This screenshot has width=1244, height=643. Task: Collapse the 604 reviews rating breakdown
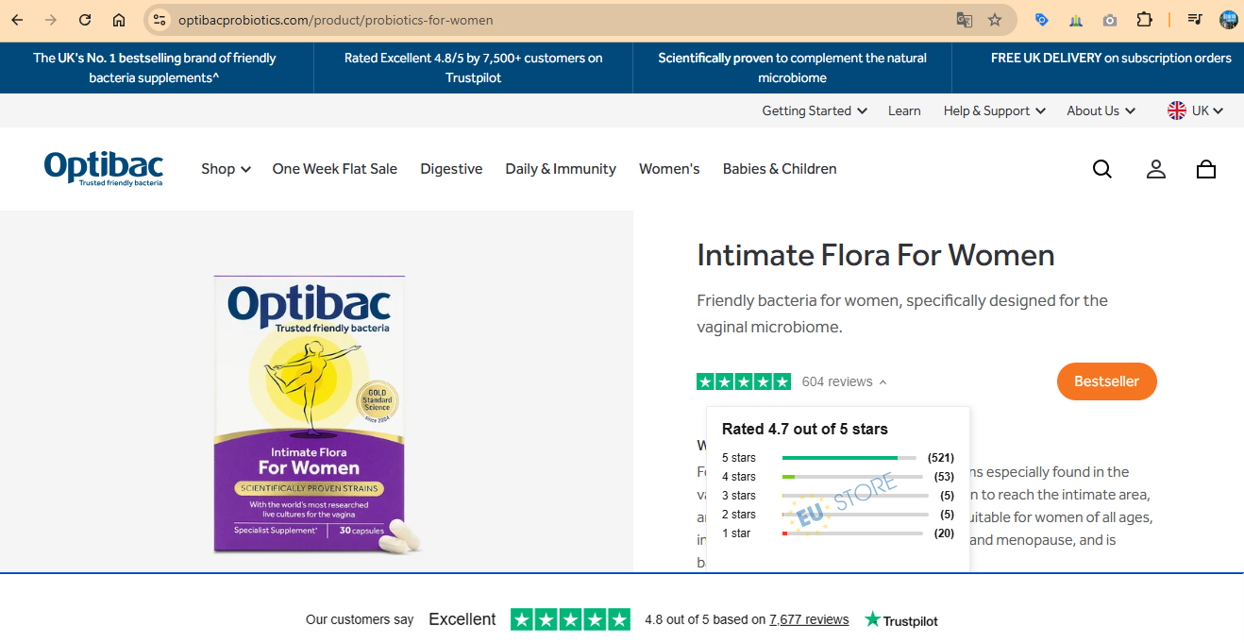pos(845,381)
